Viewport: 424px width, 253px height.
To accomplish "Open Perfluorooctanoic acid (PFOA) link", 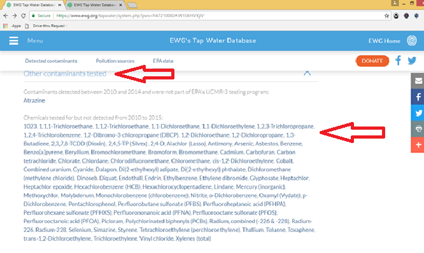I will [61, 221].
